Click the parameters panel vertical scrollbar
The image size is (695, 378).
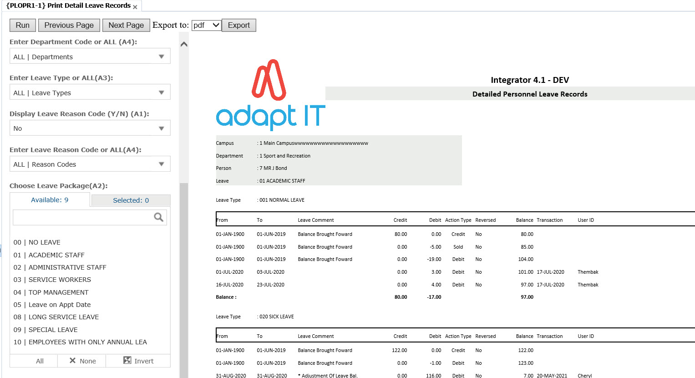click(184, 273)
